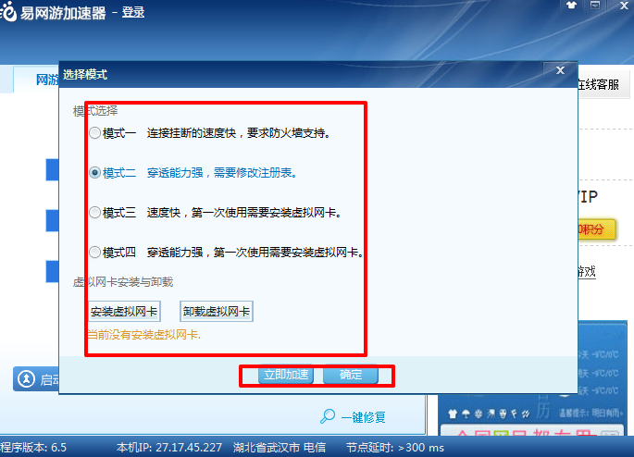Click the 节点延时 >300 ms status text
The image size is (634, 457).
coord(395,448)
